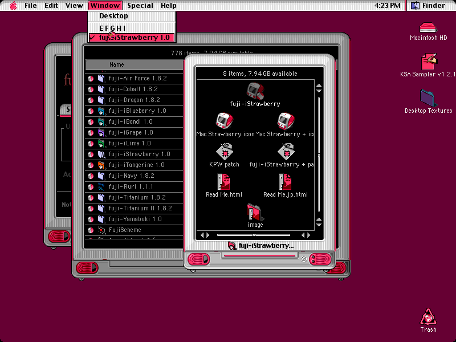Select the Read Me.html document icon
The width and height of the screenshot is (456, 342).
tap(223, 182)
